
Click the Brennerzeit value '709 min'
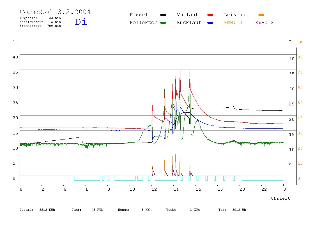54,26
